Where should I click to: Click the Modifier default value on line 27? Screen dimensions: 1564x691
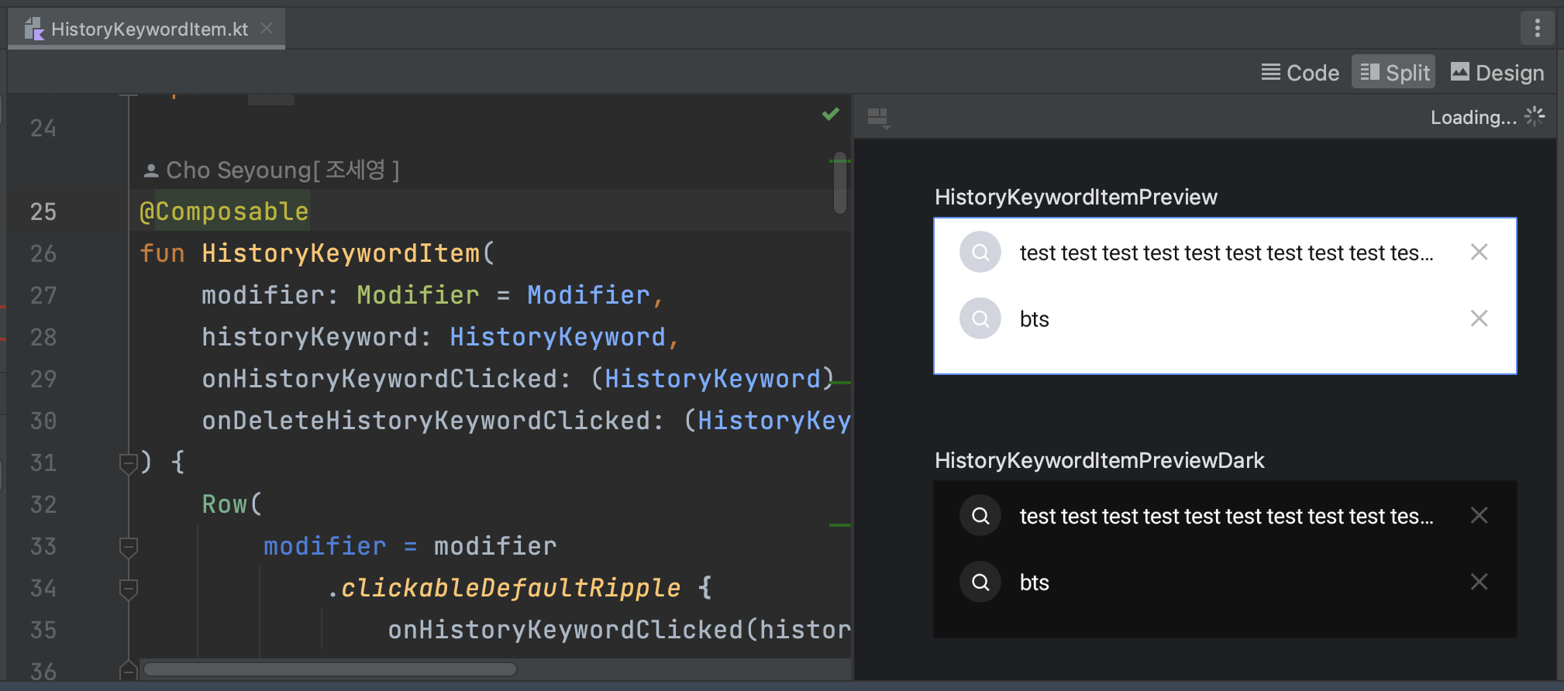pyautogui.click(x=588, y=295)
